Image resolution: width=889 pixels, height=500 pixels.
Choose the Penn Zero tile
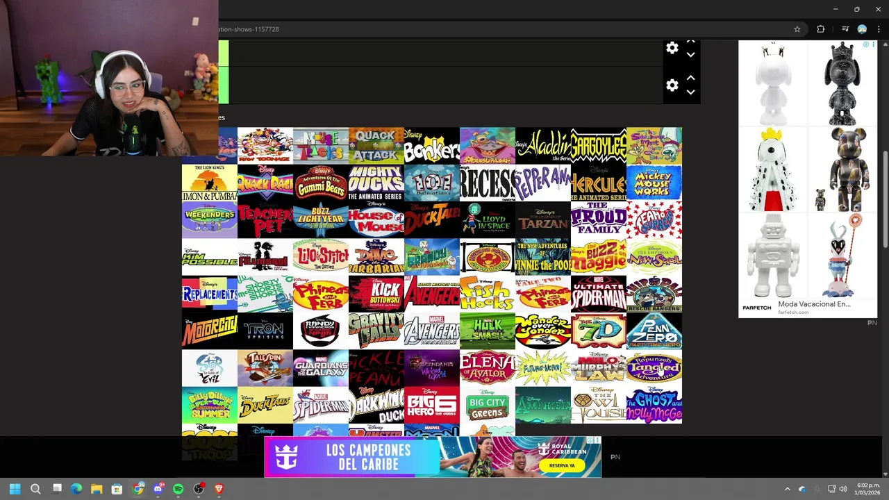pyautogui.click(x=654, y=331)
